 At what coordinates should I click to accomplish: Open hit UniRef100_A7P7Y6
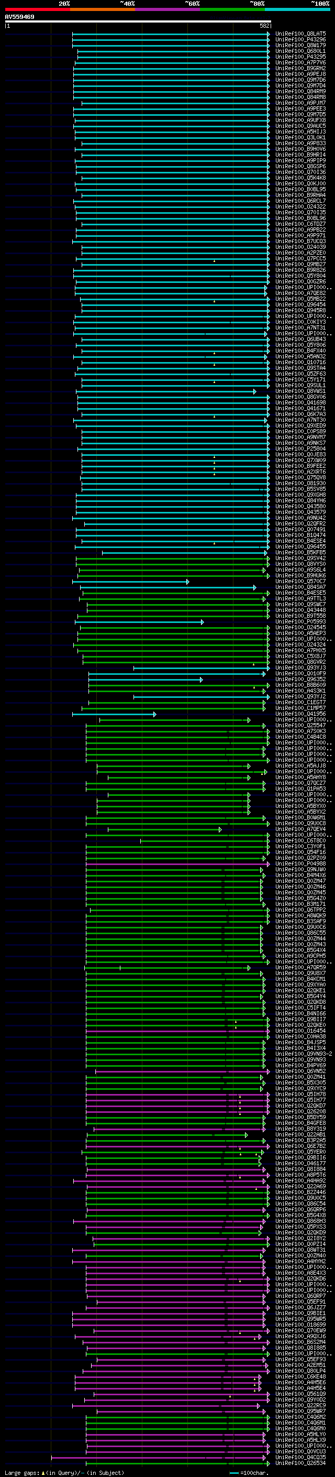pyautogui.click(x=300, y=63)
